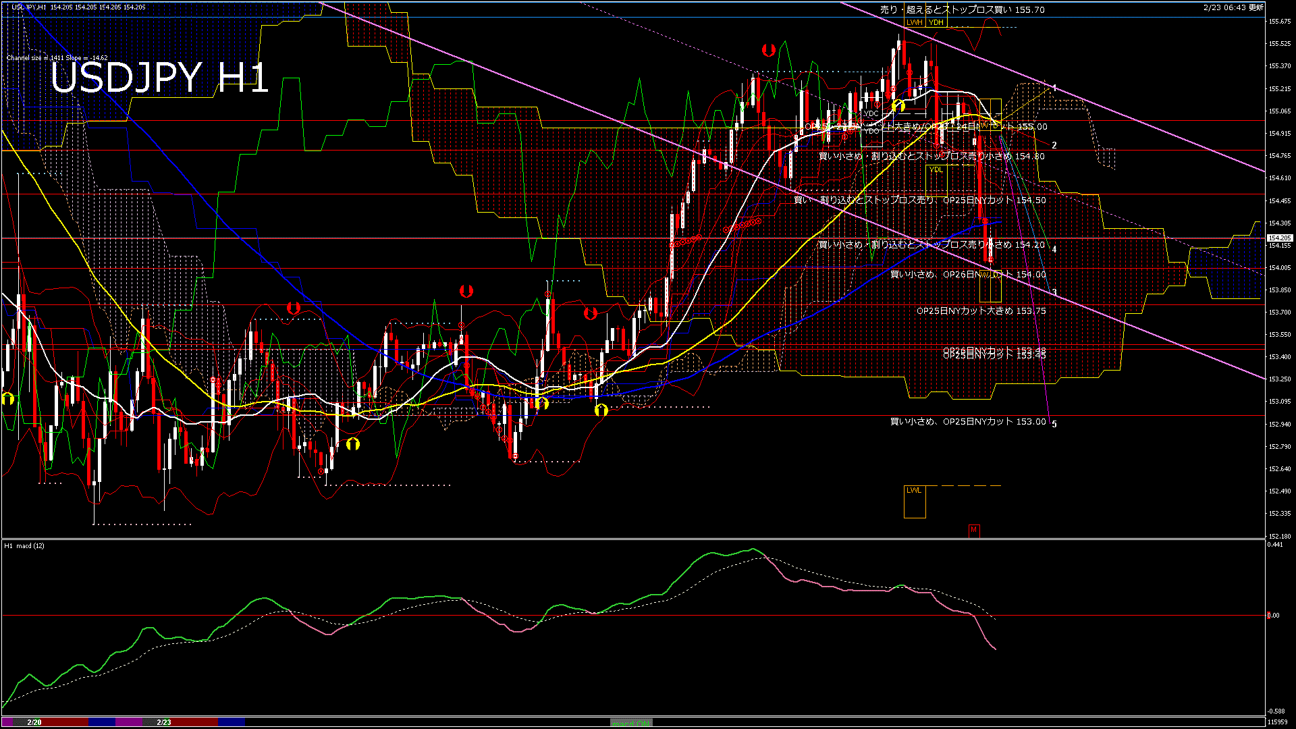Select the yellow omega marker near the 155.00 candles
This screenshot has width=1296, height=729.
[x=898, y=105]
